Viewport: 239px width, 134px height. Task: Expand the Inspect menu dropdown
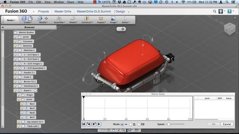click(101, 22)
